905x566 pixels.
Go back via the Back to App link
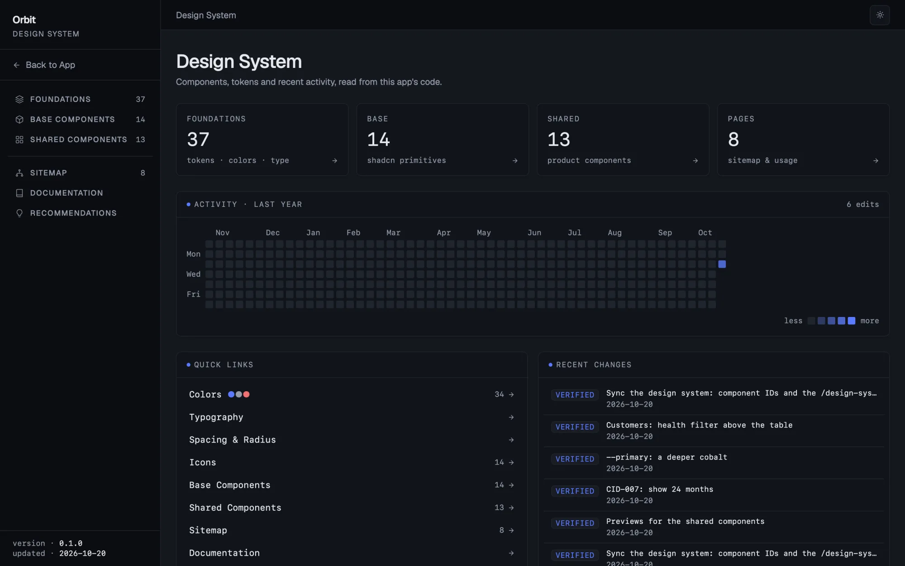44,65
